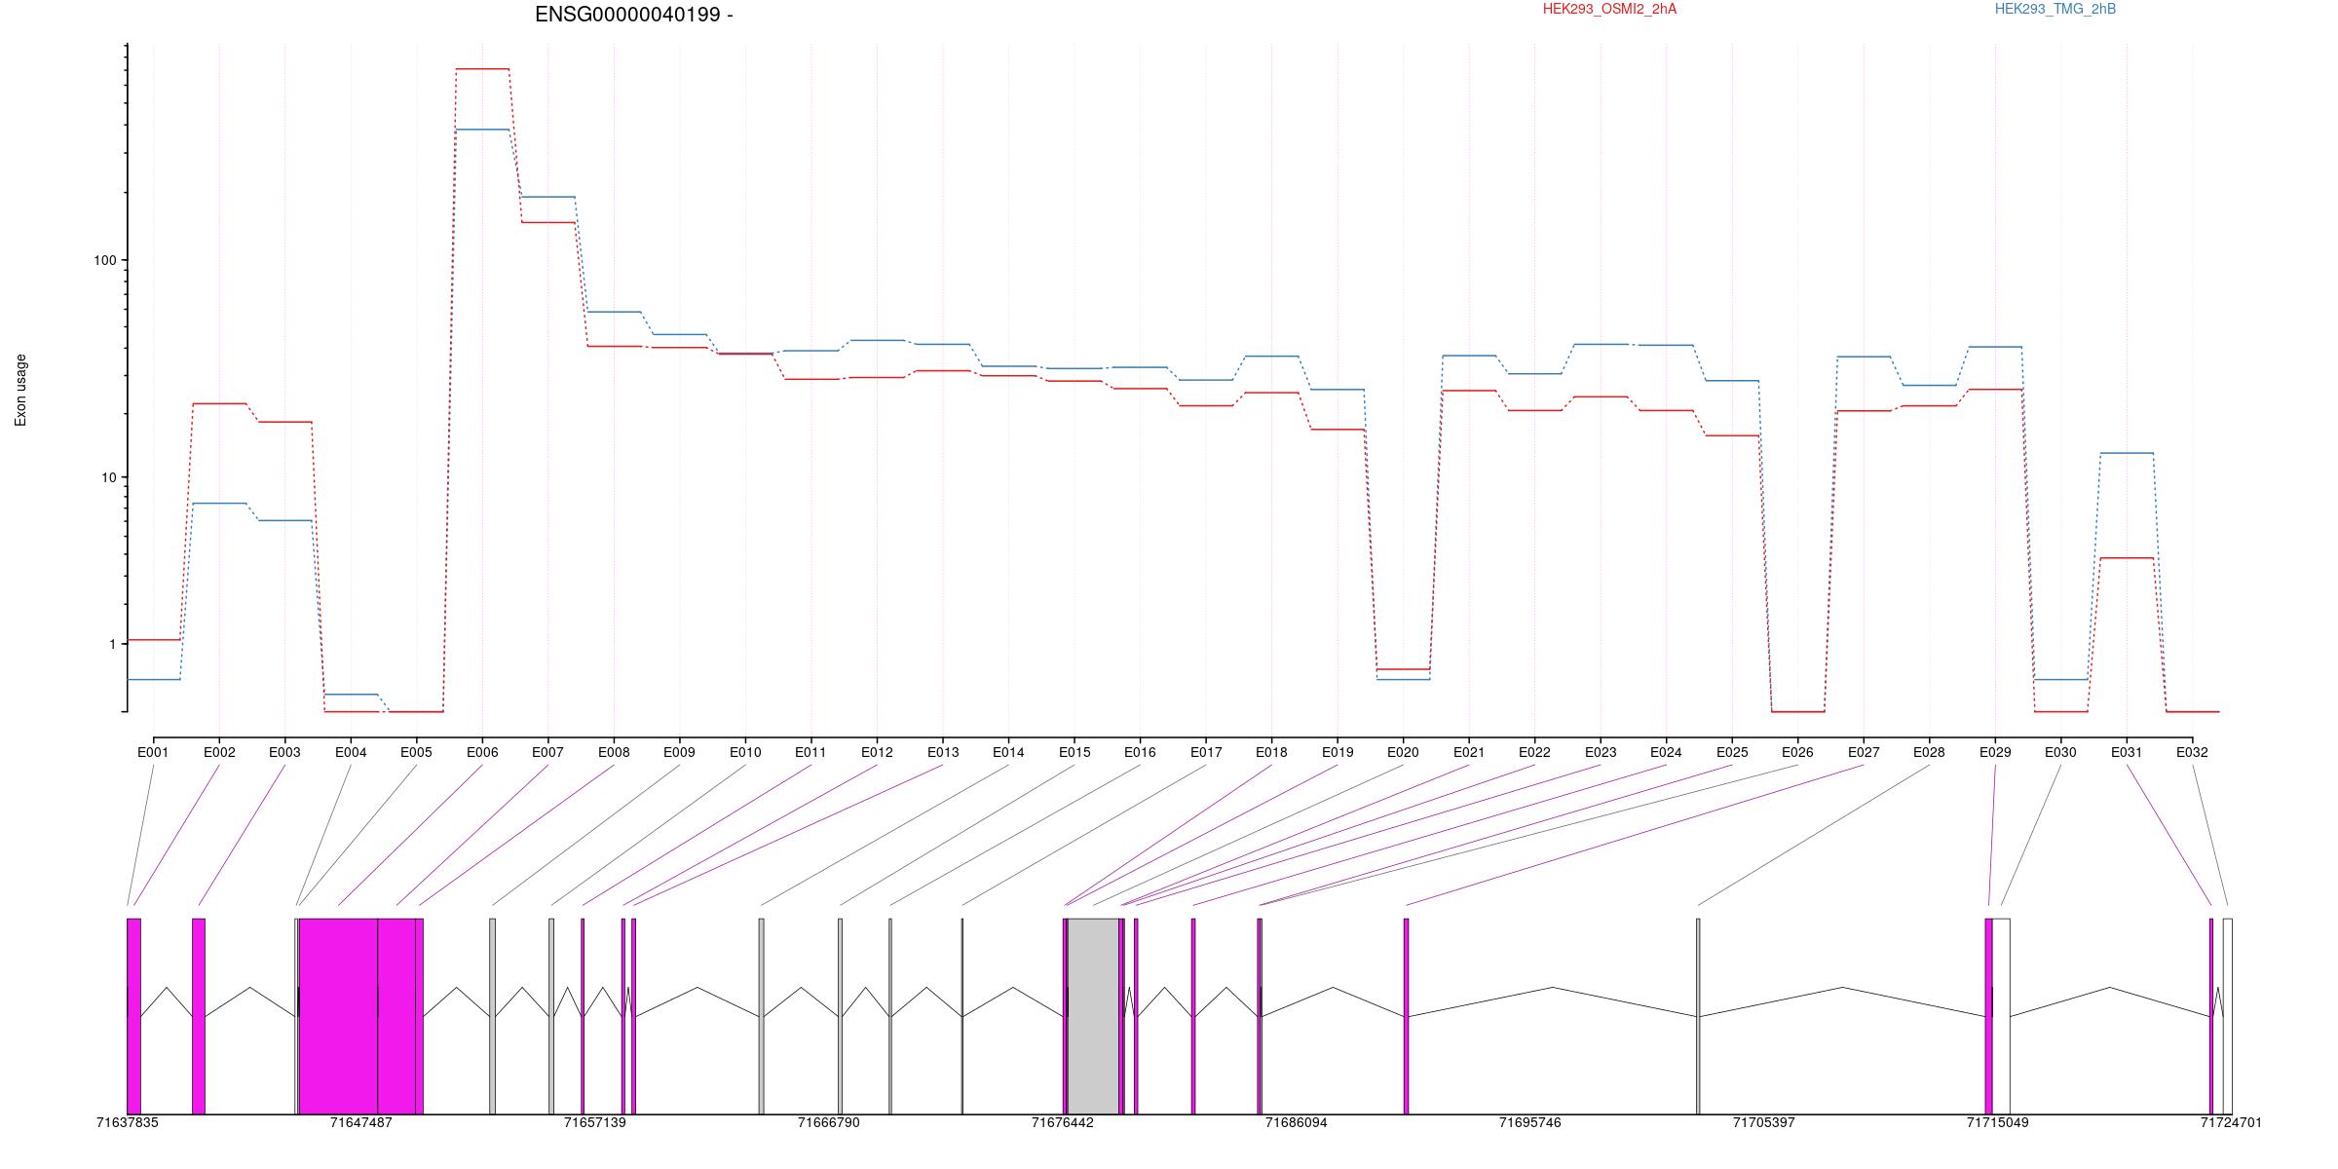Select exon label E012
This screenshot has width=2338, height=1169.
[877, 752]
